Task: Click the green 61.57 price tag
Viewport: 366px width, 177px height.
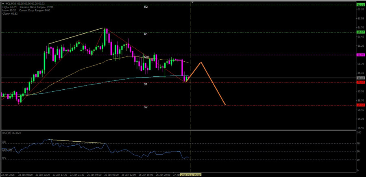Action: coord(360,32)
